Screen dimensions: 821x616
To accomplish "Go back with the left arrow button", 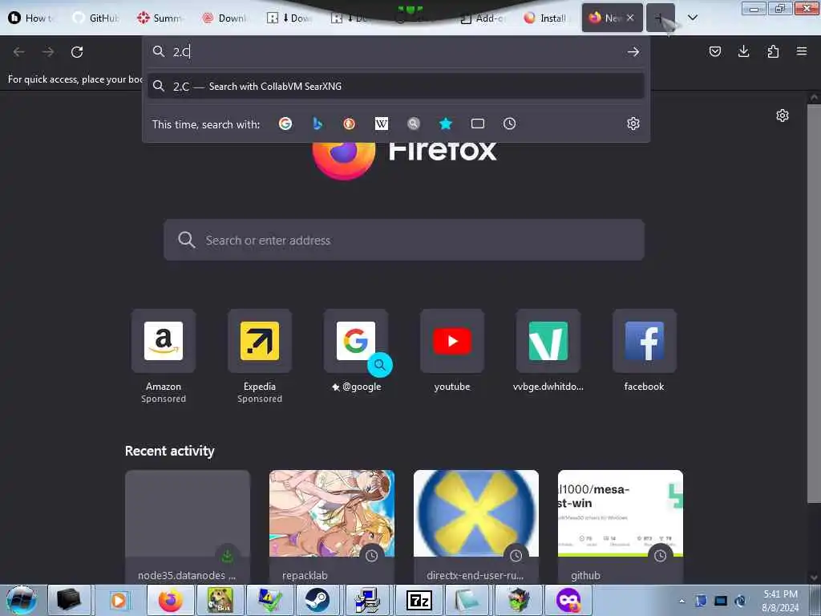I will click(x=19, y=52).
